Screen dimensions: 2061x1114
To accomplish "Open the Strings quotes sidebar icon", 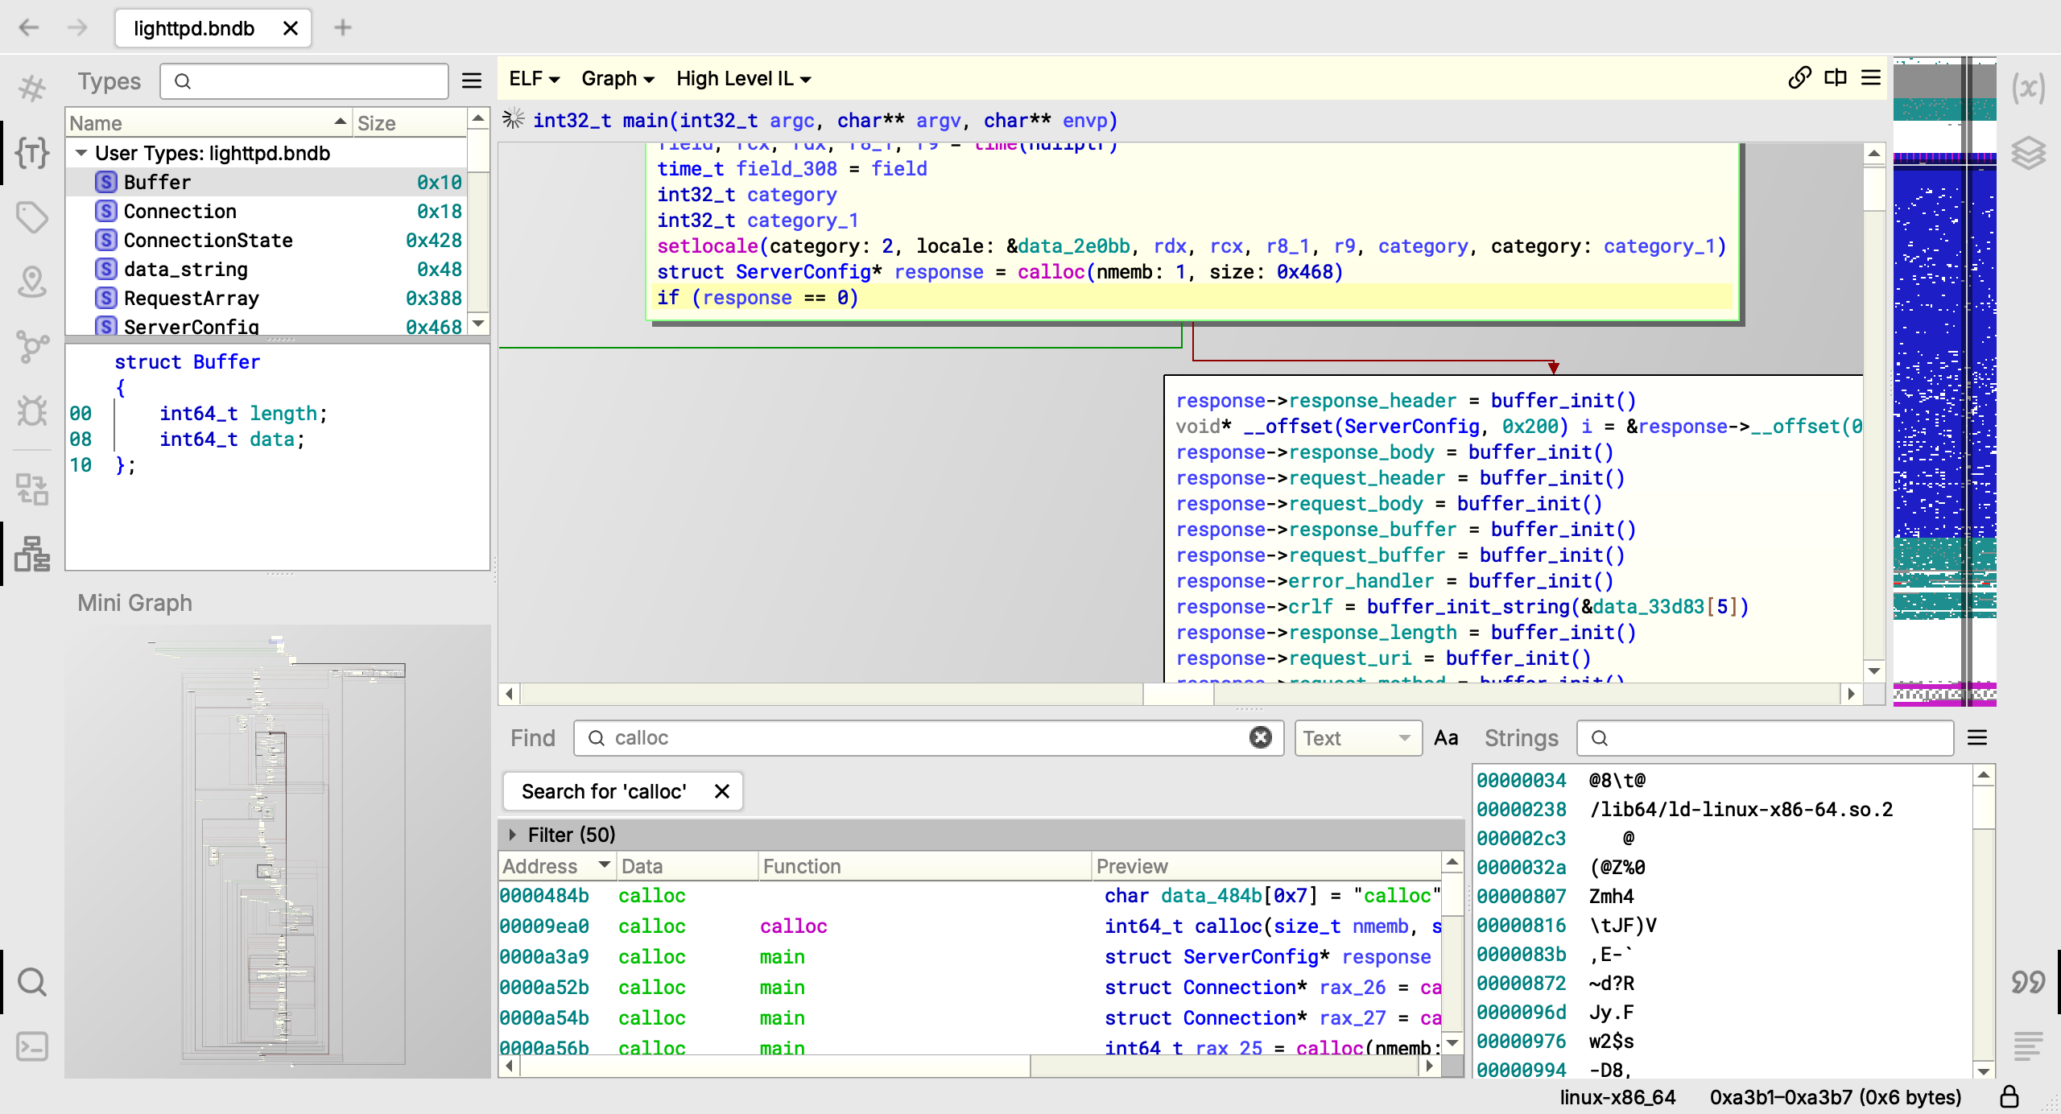I will tap(2028, 981).
